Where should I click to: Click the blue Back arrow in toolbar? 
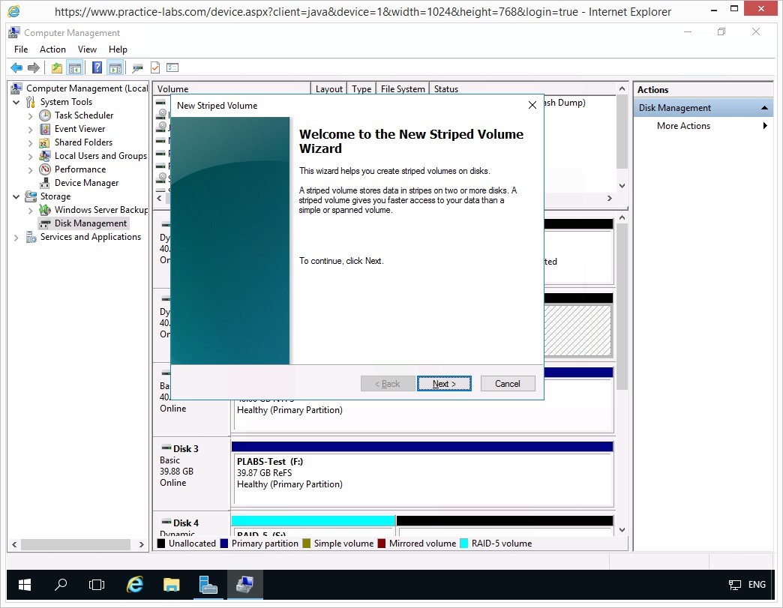16,67
